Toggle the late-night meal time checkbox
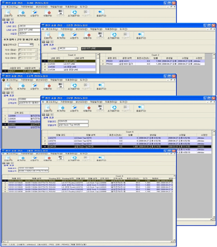The image size is (217, 247). [20, 58]
